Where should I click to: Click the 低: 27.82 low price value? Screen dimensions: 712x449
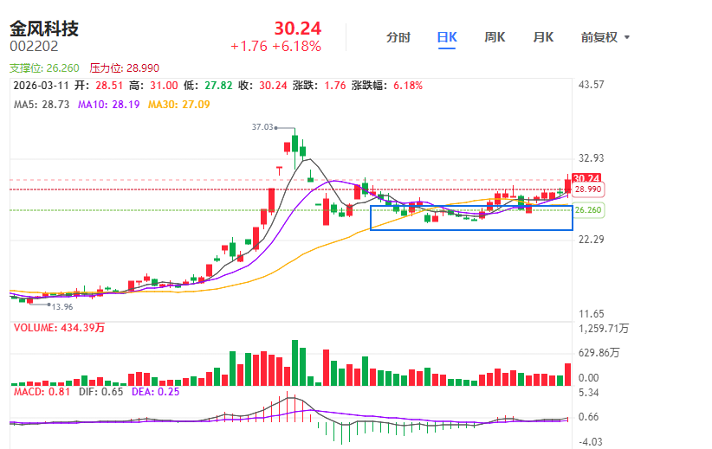coord(208,86)
